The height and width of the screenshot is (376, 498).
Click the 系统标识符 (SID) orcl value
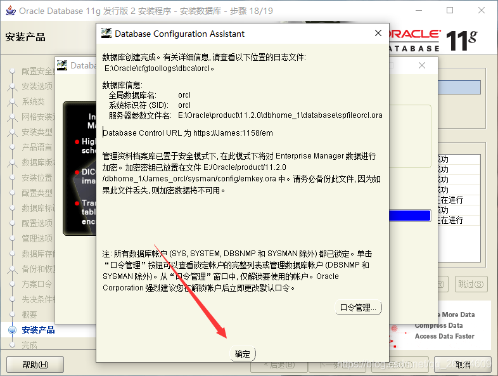tap(184, 105)
